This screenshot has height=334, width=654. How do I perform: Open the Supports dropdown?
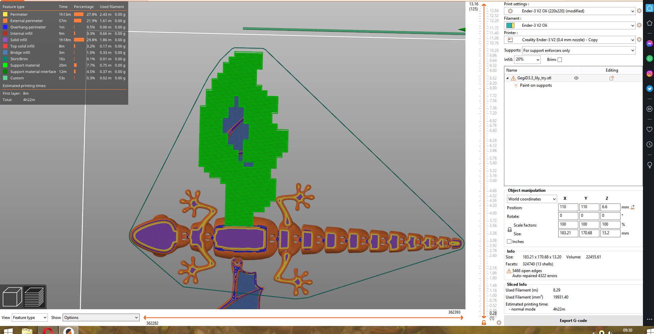click(x=578, y=51)
